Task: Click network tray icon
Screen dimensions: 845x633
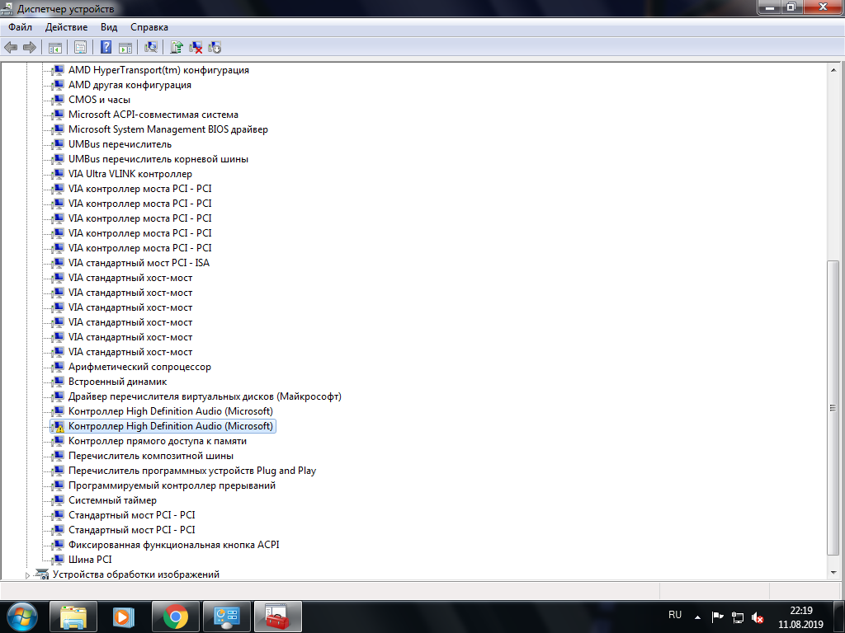Action: click(x=737, y=617)
